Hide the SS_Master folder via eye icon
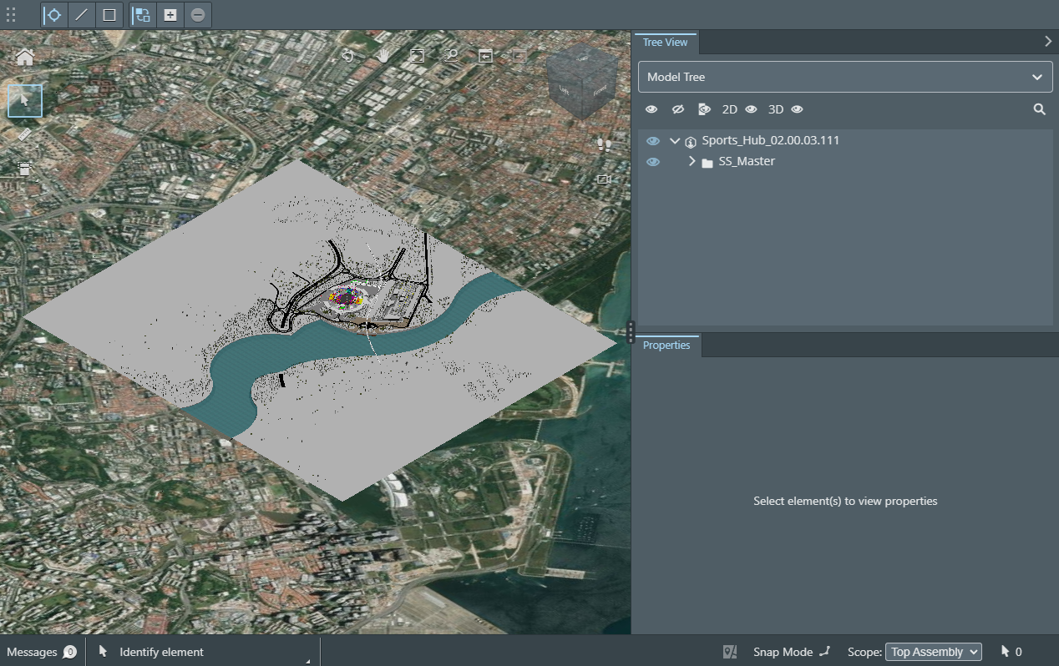1059x666 pixels. point(653,162)
